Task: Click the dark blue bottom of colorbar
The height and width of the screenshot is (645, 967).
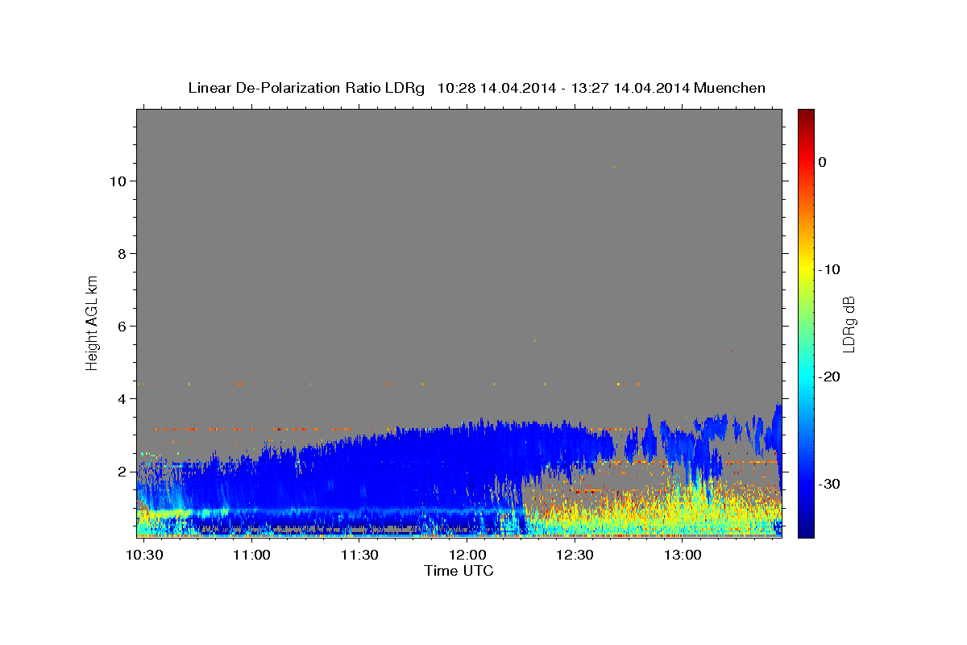Action: (x=806, y=531)
